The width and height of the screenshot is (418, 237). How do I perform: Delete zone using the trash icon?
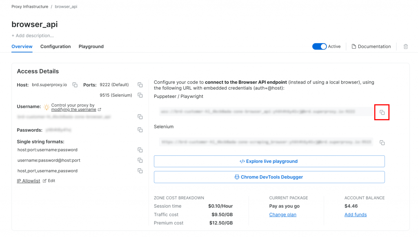coord(405,47)
